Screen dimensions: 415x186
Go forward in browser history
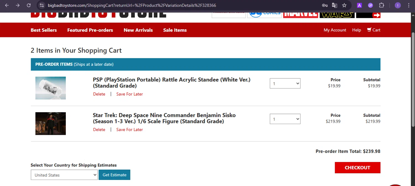(18, 5)
